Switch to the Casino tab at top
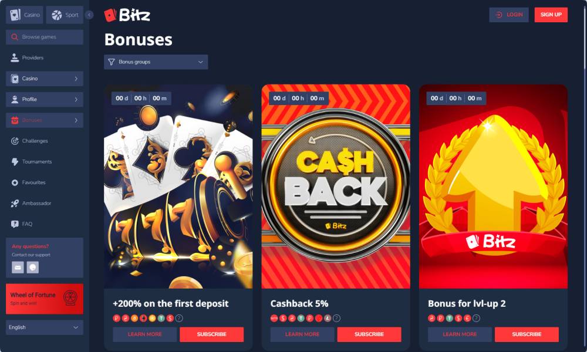Screen dimensions: 587x352 25,15
